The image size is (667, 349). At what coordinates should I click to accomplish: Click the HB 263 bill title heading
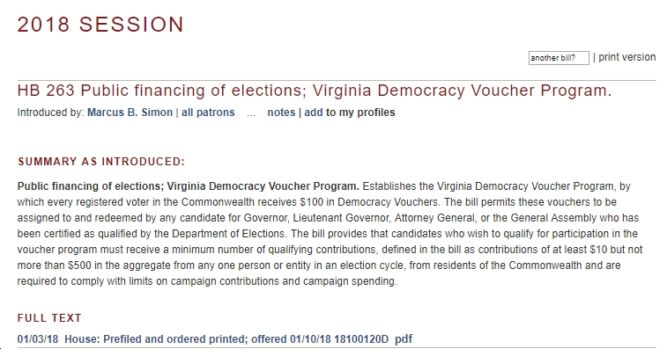click(315, 91)
